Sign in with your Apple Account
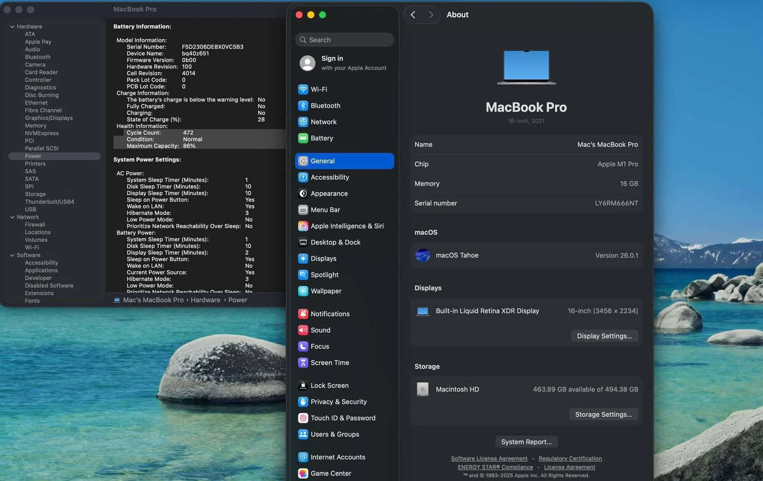Viewport: 763px width, 481px height. (x=344, y=63)
